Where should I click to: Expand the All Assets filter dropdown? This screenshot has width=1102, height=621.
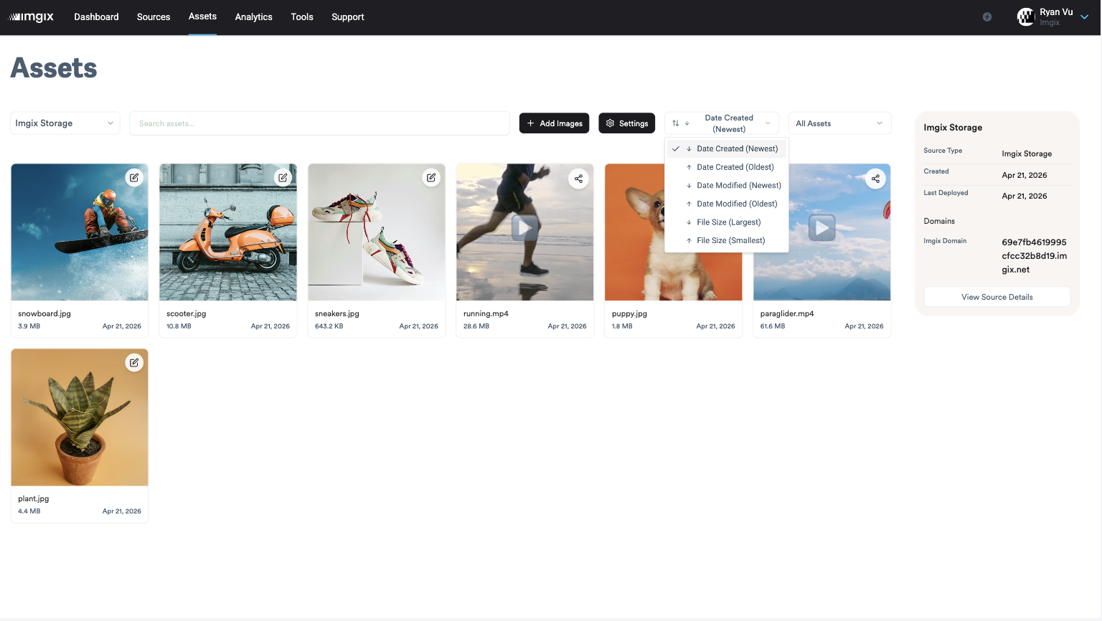tap(839, 123)
